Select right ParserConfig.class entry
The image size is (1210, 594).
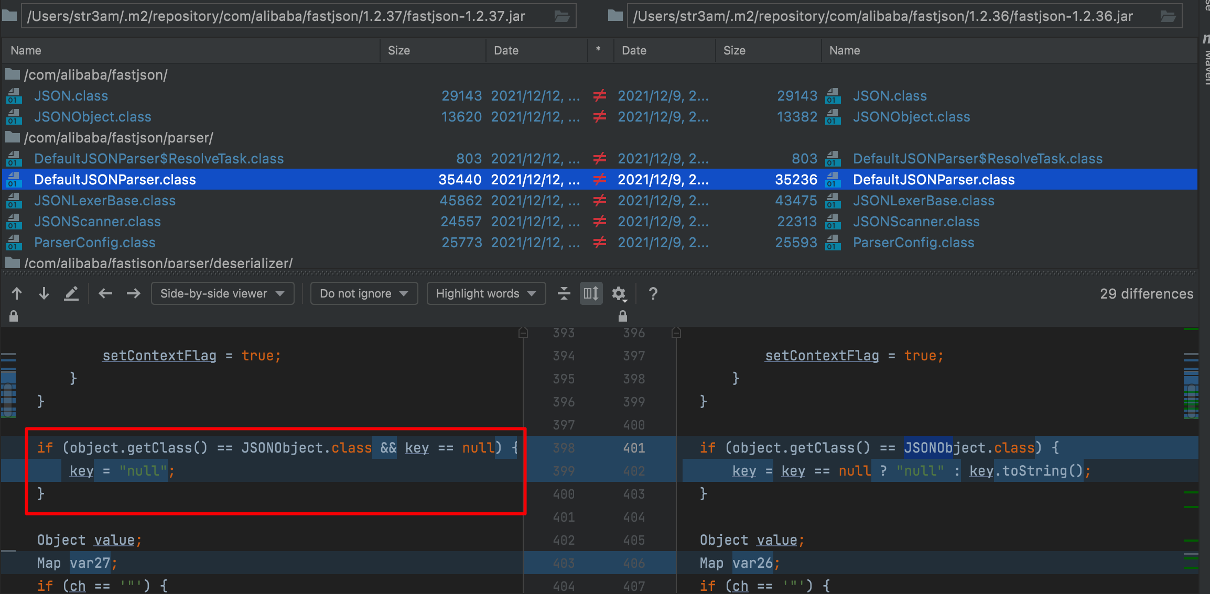coord(914,242)
